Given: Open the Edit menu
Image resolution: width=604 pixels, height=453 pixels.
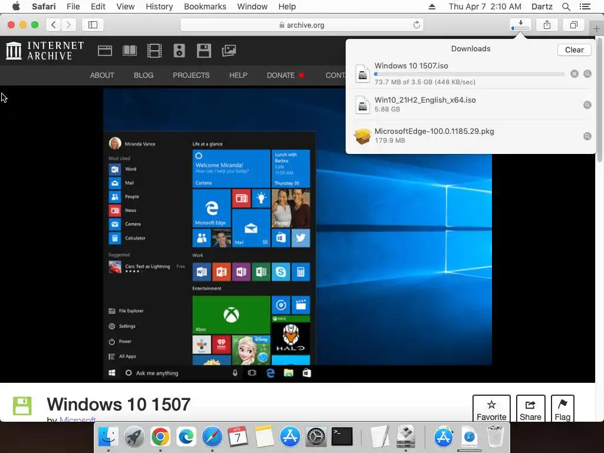Looking at the screenshot, I should pyautogui.click(x=98, y=6).
